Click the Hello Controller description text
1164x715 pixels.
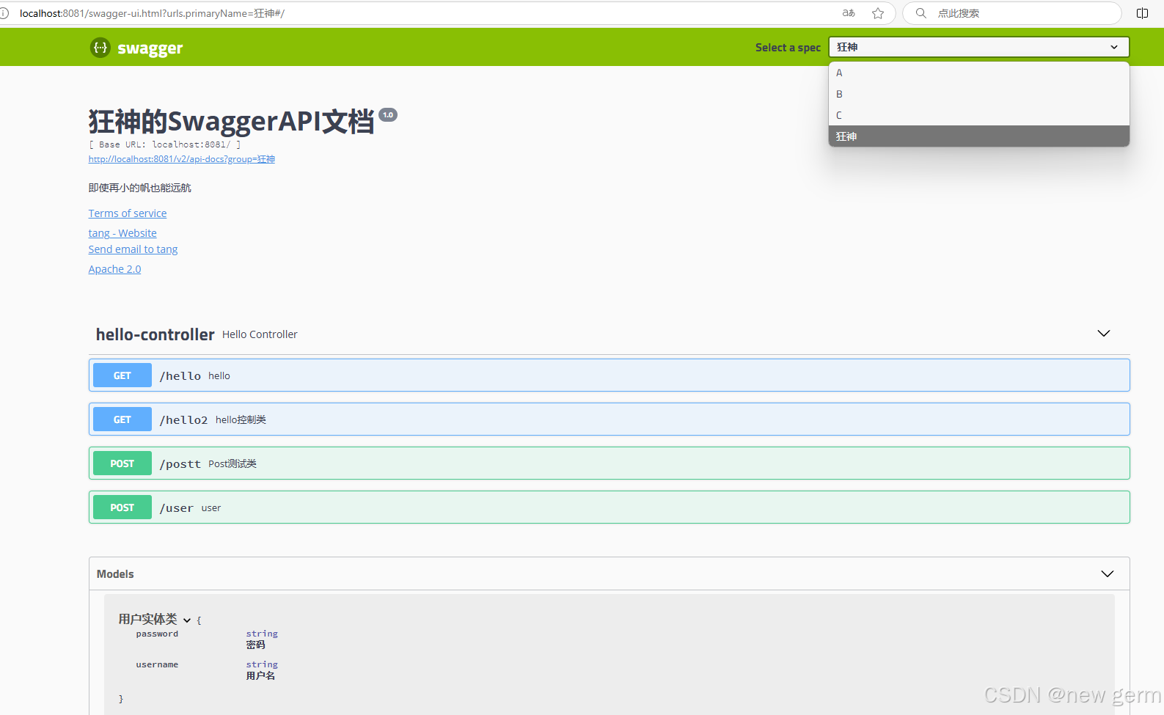[x=260, y=334]
